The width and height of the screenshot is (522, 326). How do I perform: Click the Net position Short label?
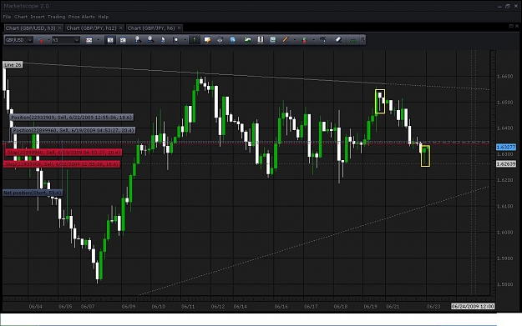(33, 193)
